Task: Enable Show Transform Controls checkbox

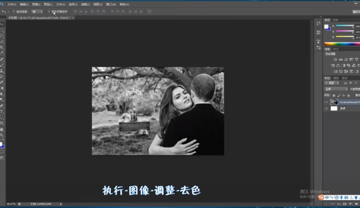Action: pyautogui.click(x=49, y=11)
